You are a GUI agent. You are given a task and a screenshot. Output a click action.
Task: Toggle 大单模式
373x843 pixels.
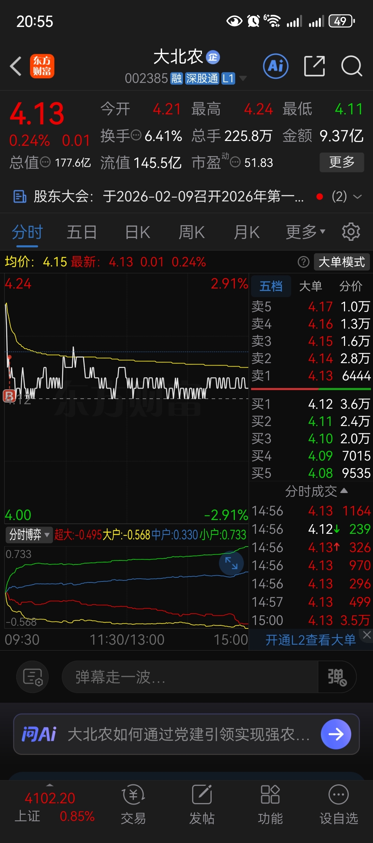tap(342, 262)
